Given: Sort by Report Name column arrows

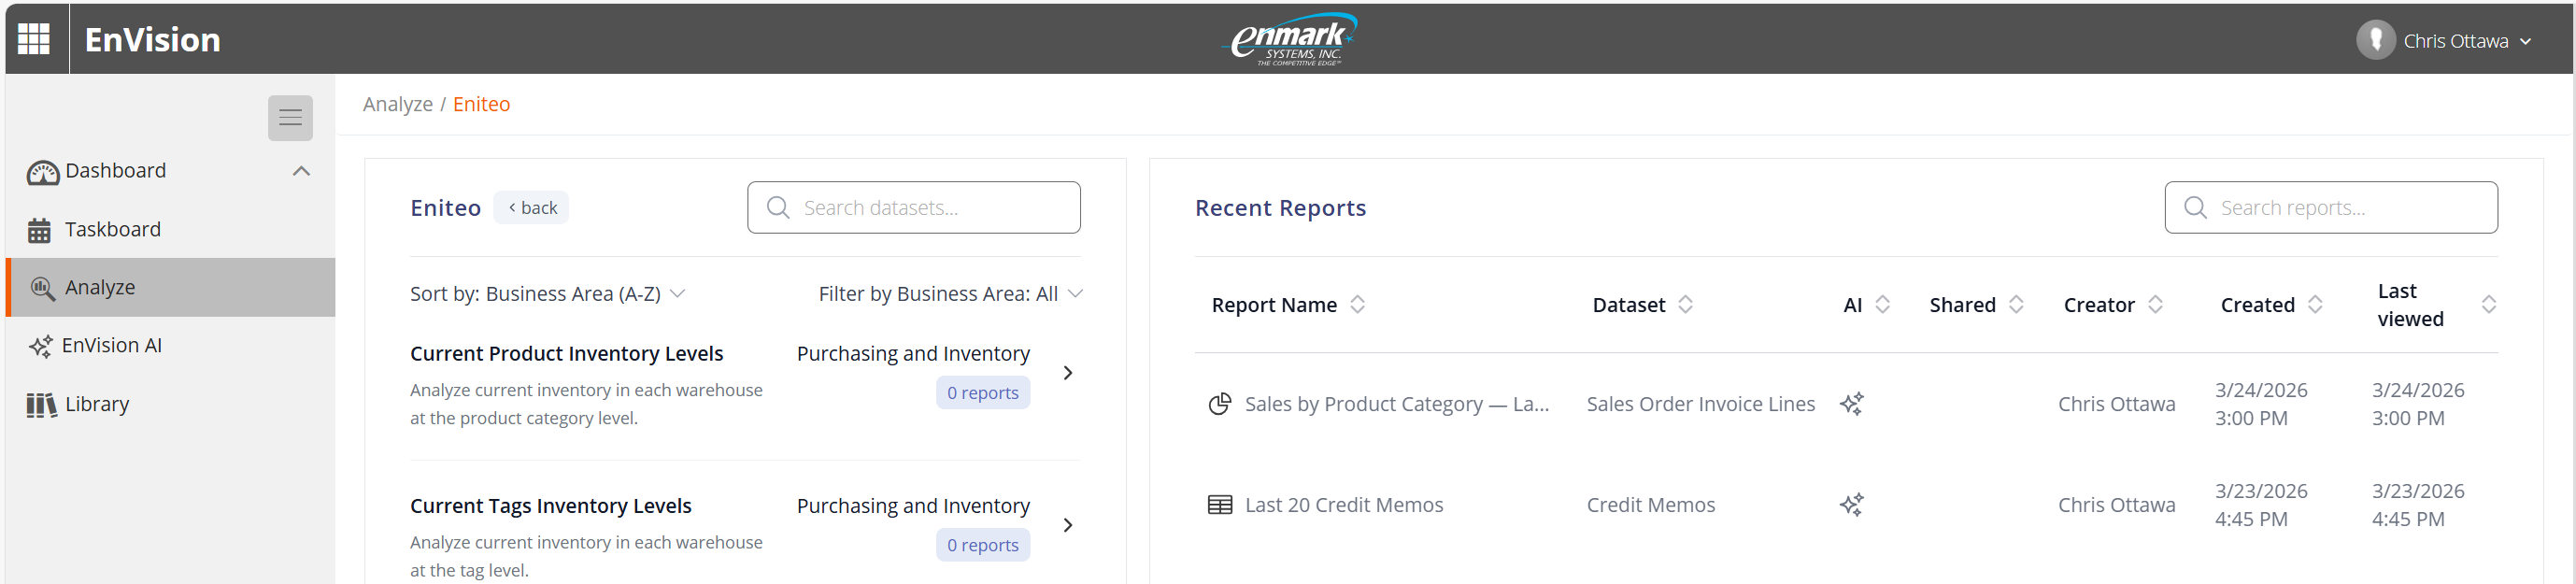Looking at the screenshot, I should click(x=1357, y=304).
